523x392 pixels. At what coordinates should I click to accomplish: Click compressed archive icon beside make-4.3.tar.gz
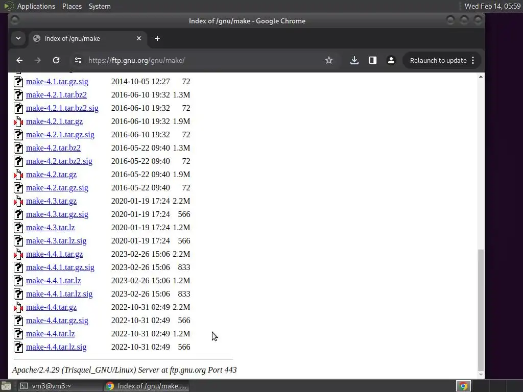pyautogui.click(x=18, y=201)
